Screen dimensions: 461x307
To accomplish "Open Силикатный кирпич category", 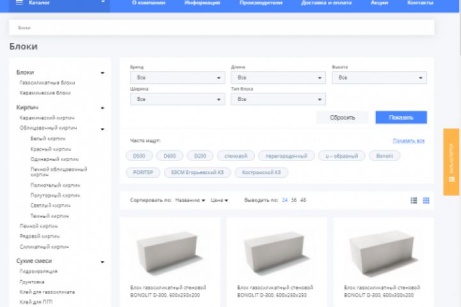I will tap(44, 247).
